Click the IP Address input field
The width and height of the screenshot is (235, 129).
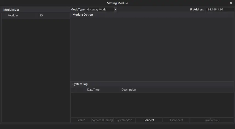(219, 9)
